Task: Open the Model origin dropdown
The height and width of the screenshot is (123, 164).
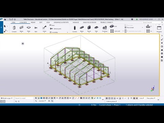Action: (6, 98)
